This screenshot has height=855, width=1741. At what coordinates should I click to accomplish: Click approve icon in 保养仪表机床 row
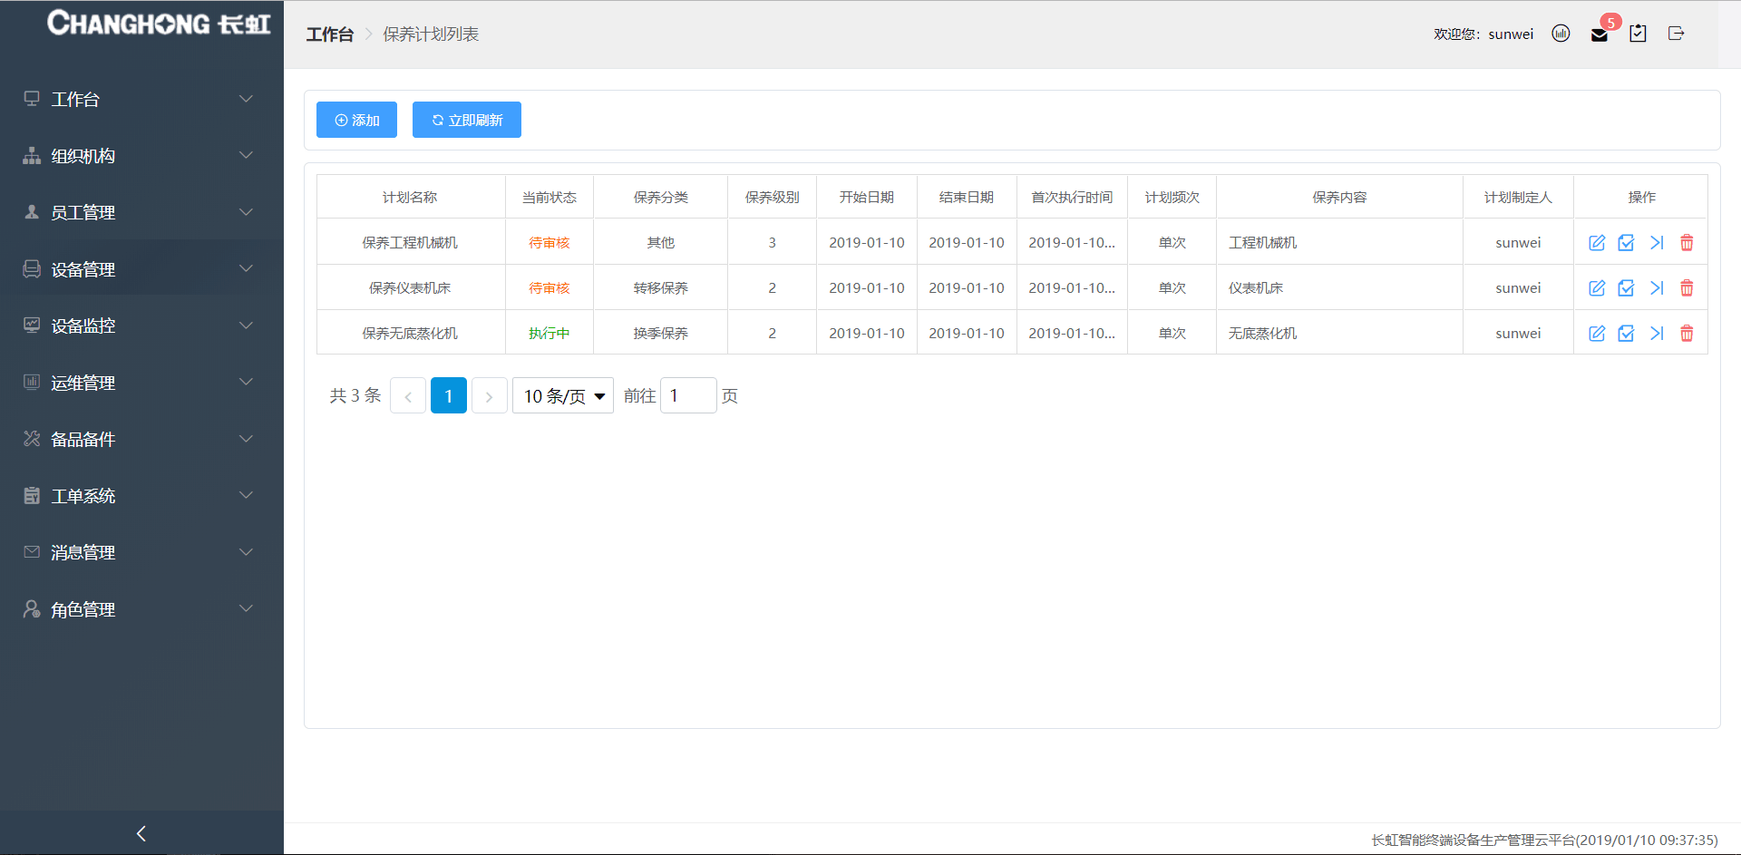pyautogui.click(x=1627, y=288)
